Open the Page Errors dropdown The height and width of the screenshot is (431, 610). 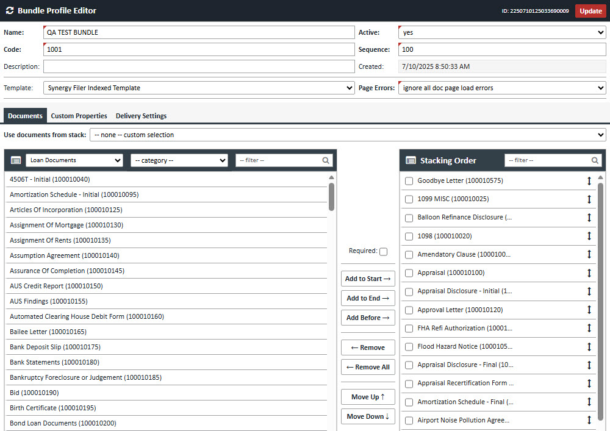pyautogui.click(x=502, y=88)
